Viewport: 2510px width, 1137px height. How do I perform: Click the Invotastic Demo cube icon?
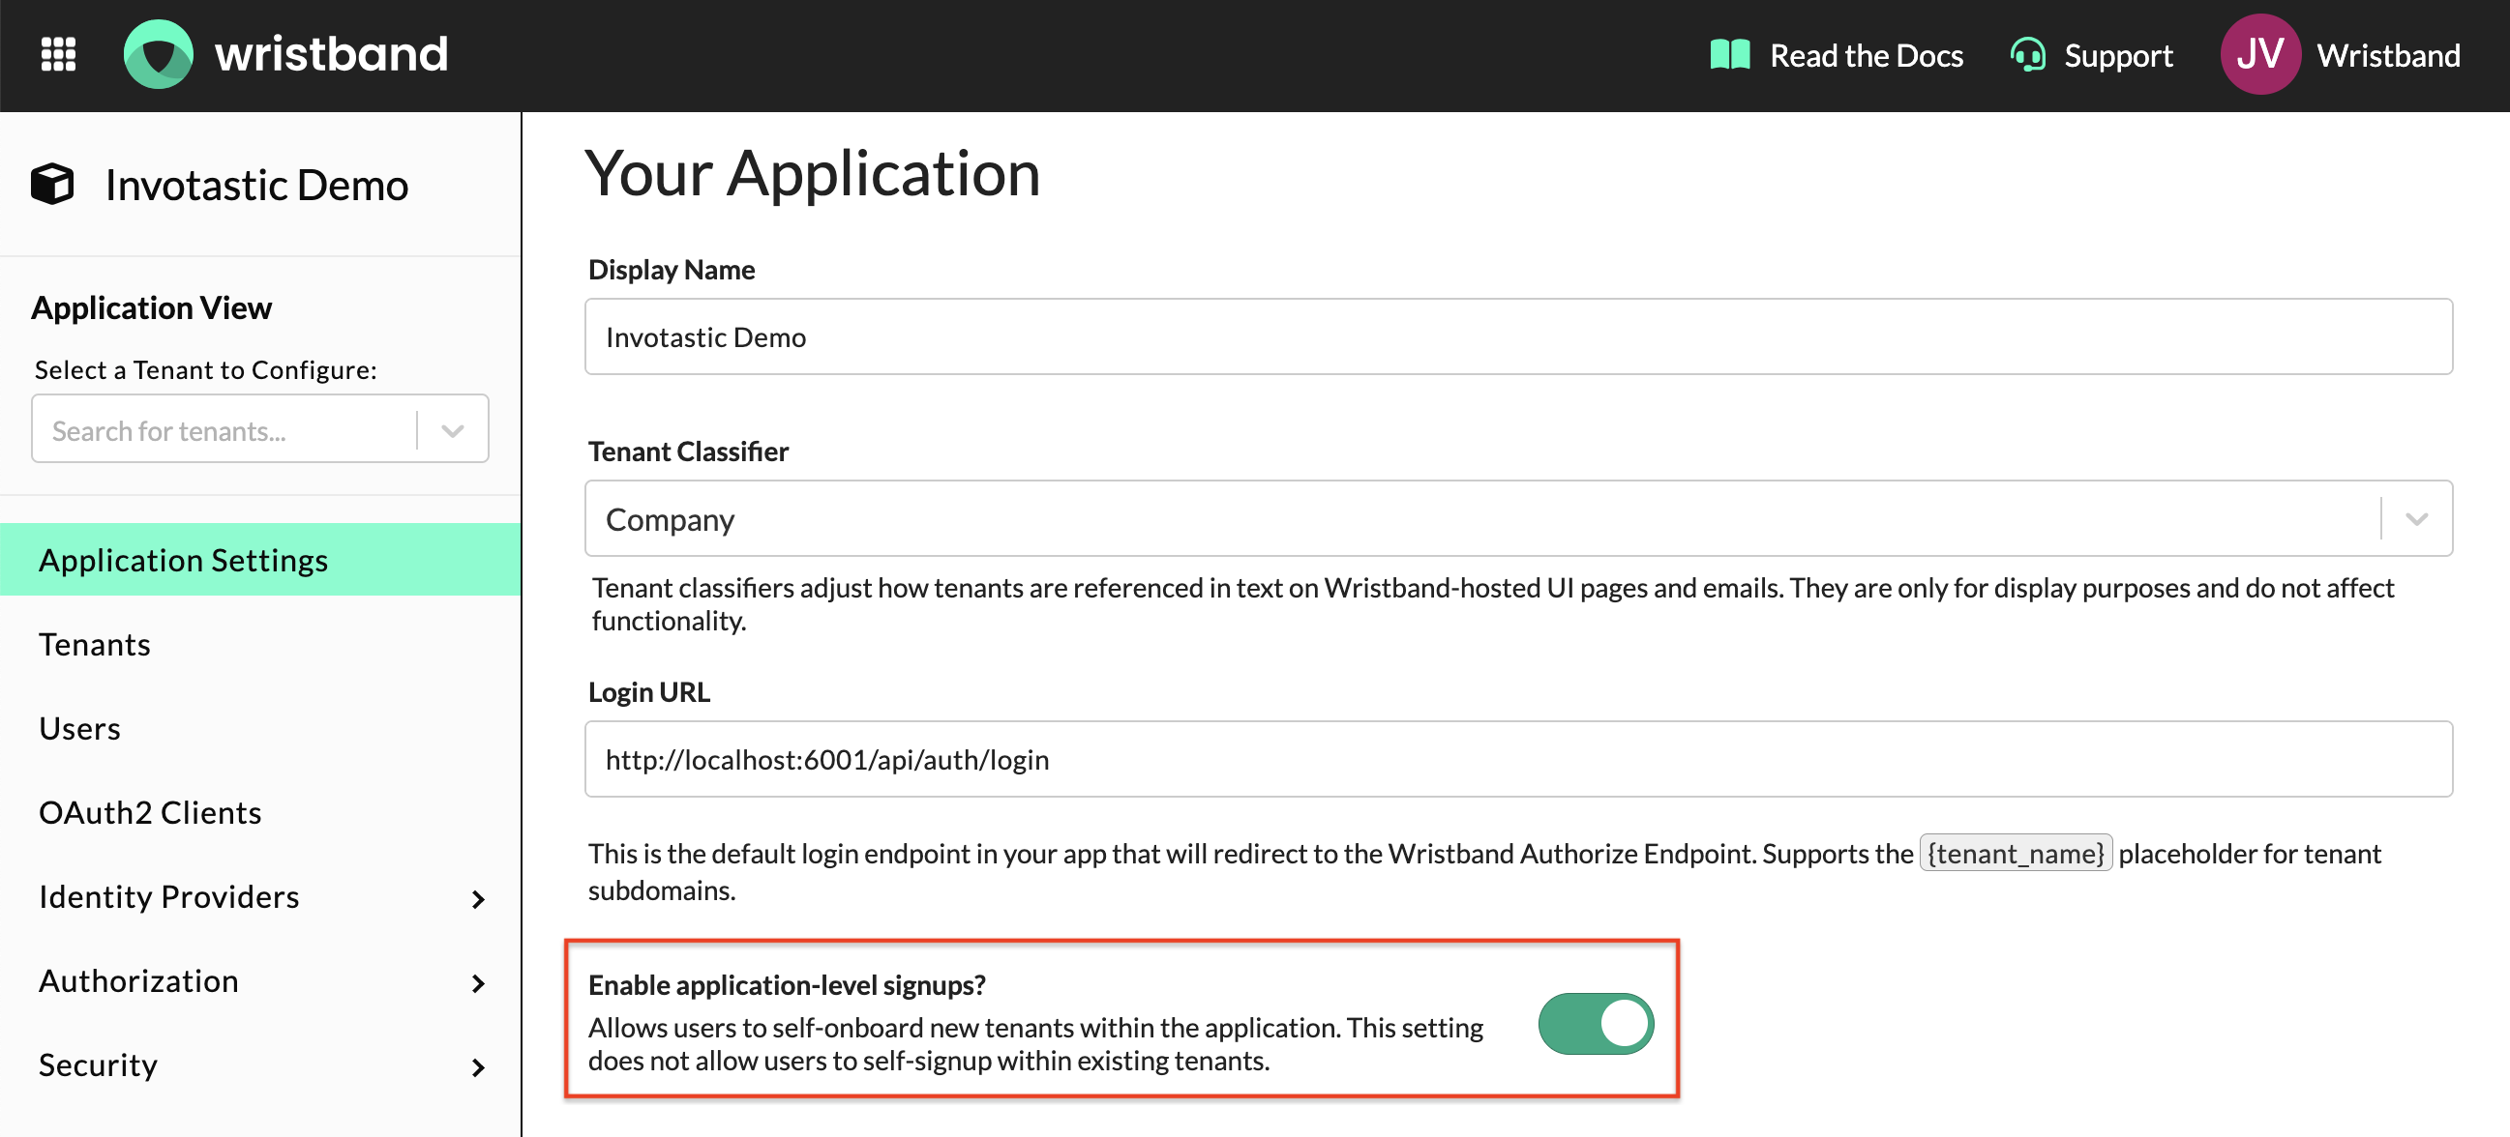[x=52, y=184]
